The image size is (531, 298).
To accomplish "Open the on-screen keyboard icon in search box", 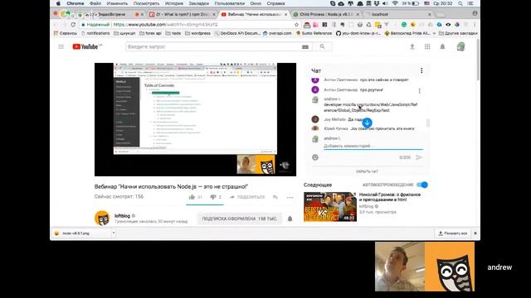I will point(305,47).
